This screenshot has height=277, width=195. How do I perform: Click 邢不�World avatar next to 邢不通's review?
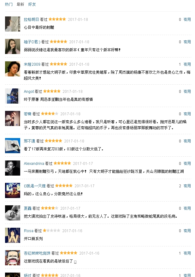point(13,146)
